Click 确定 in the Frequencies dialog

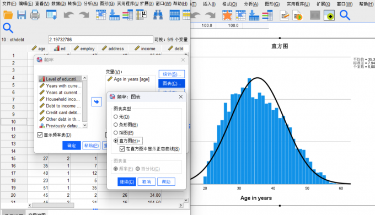[x=72, y=146]
